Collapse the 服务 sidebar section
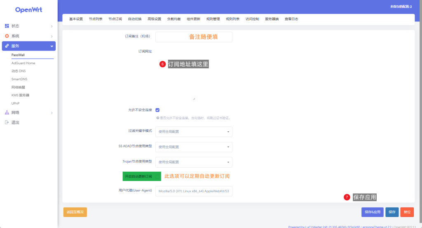This screenshot has height=228, width=422. (x=52, y=46)
